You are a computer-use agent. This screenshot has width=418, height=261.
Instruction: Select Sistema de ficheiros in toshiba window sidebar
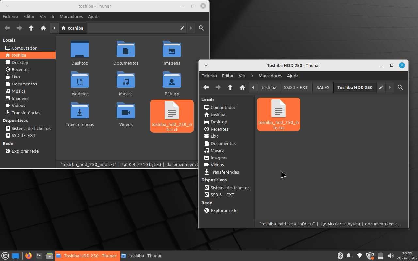[x=28, y=128]
